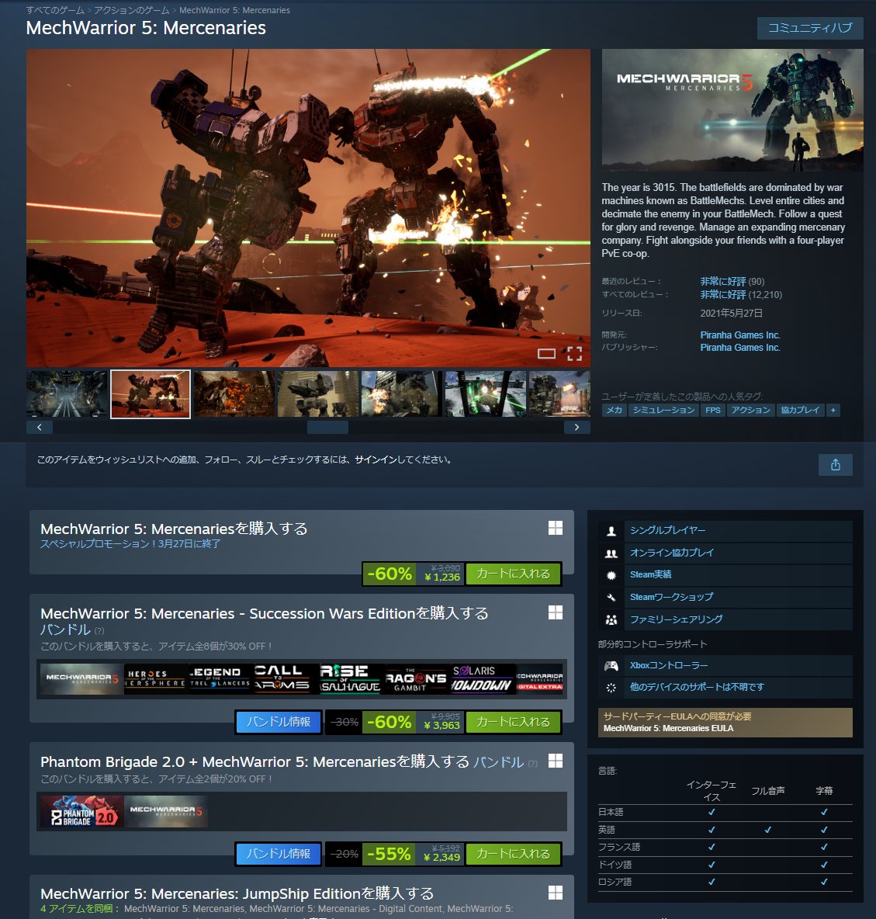Click the サインイン link
This screenshot has width=876, height=919.
point(376,459)
